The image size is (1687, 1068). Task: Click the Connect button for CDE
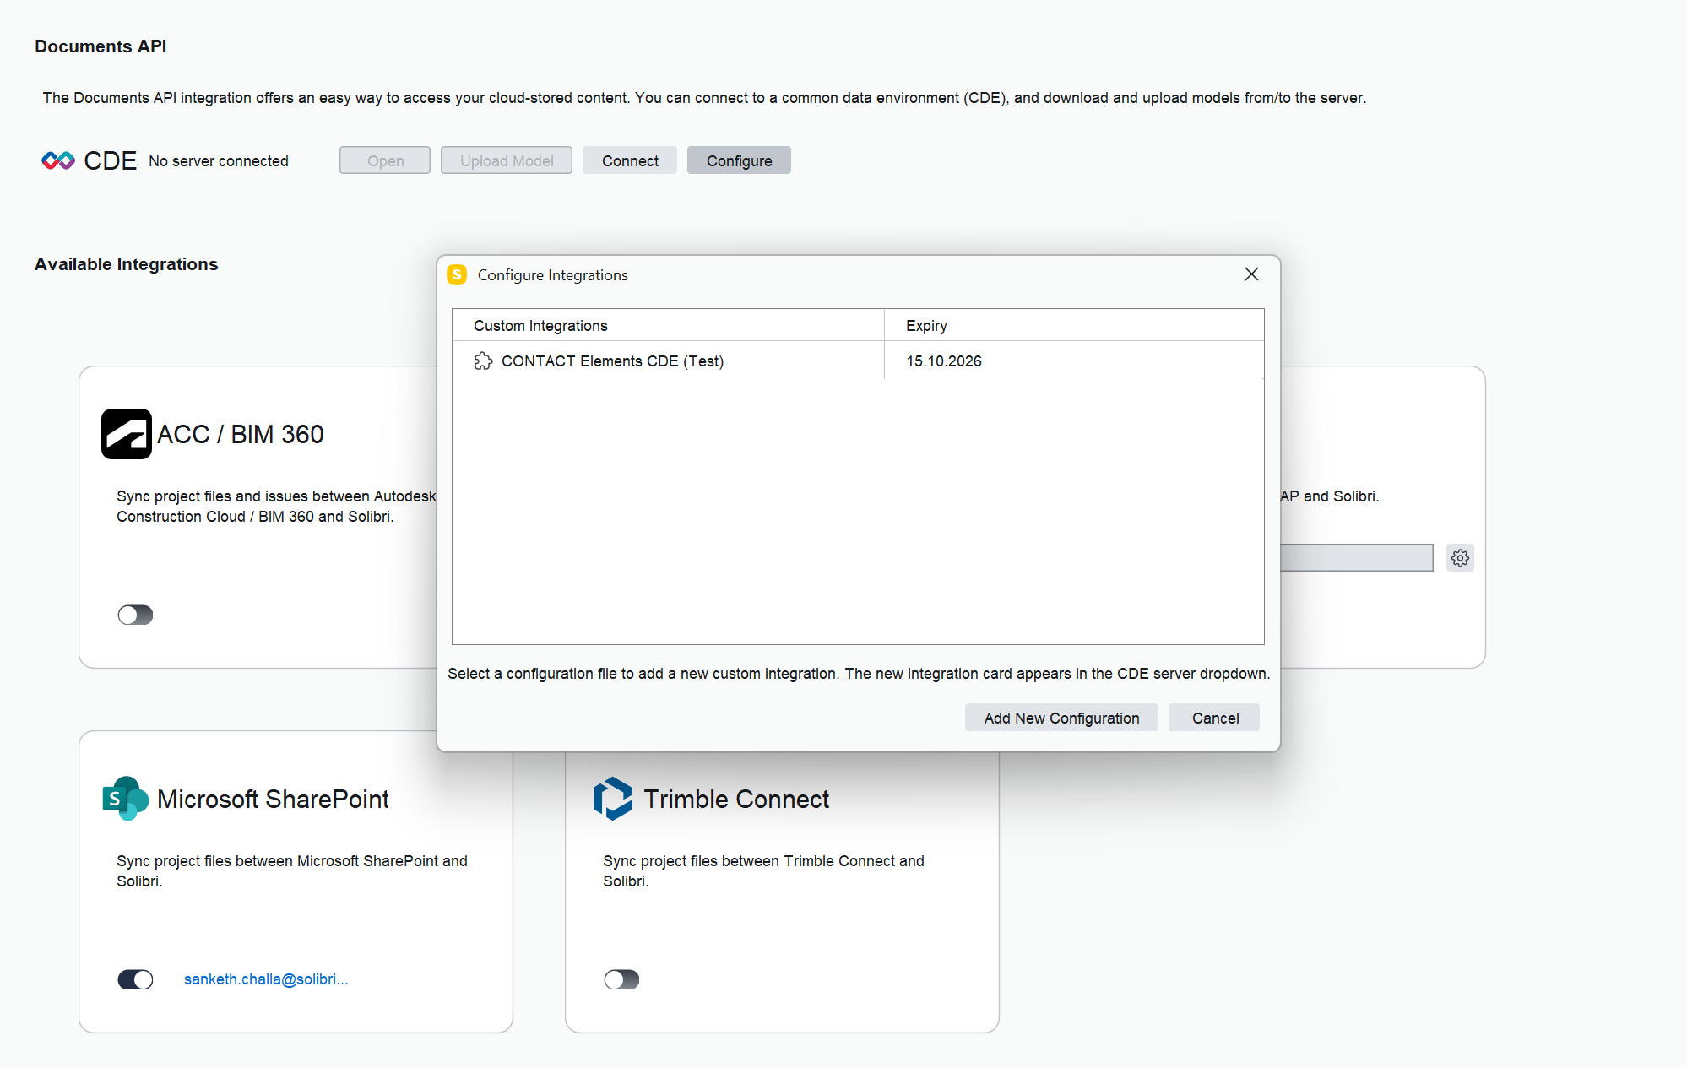tap(630, 160)
